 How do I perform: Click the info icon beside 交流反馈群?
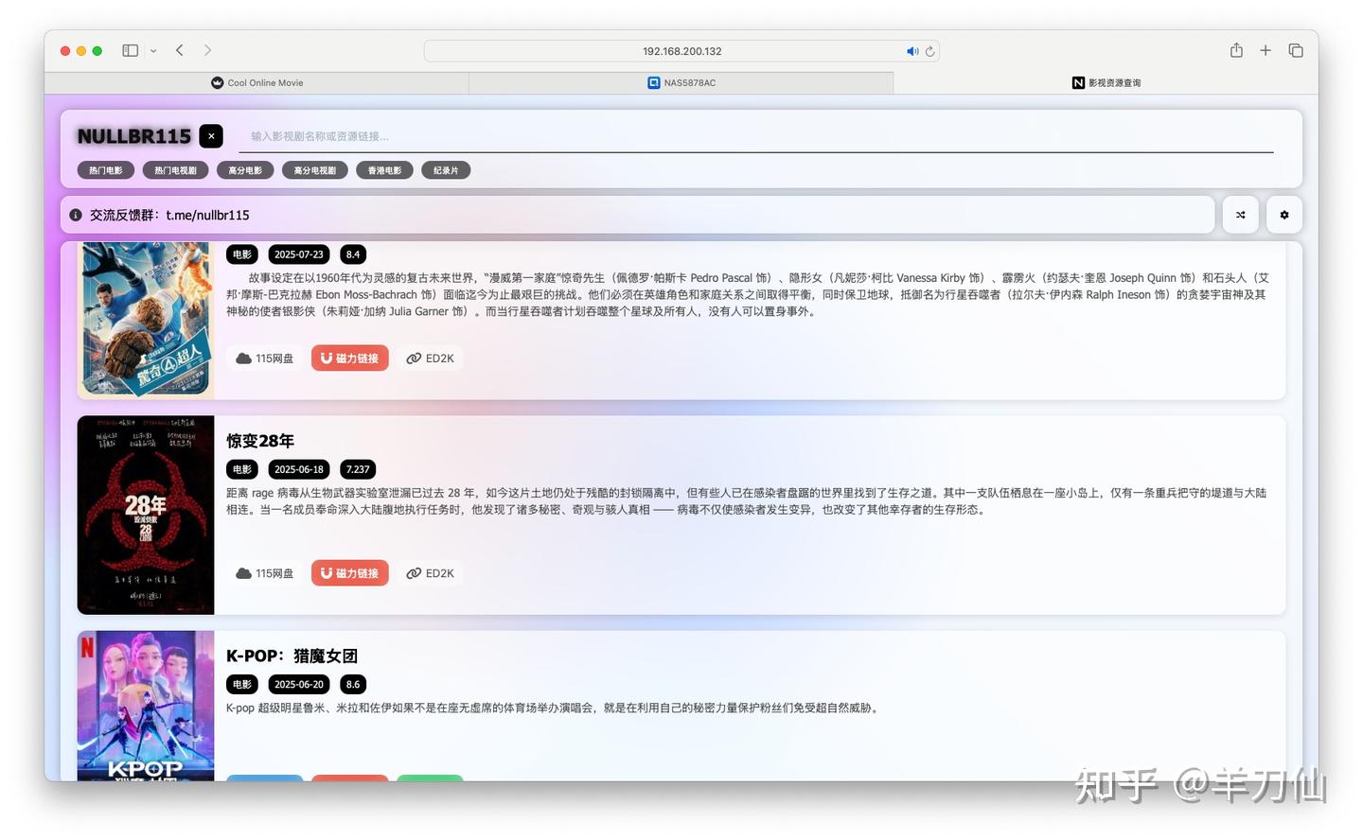point(75,215)
